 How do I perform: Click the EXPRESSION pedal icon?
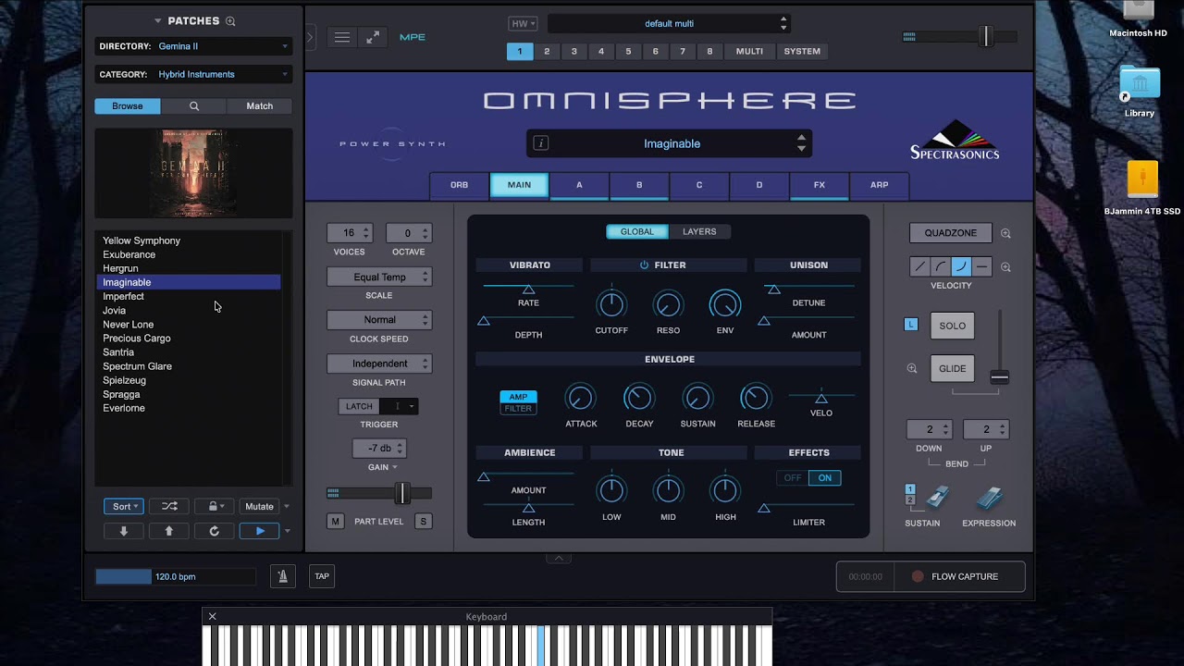pos(989,498)
